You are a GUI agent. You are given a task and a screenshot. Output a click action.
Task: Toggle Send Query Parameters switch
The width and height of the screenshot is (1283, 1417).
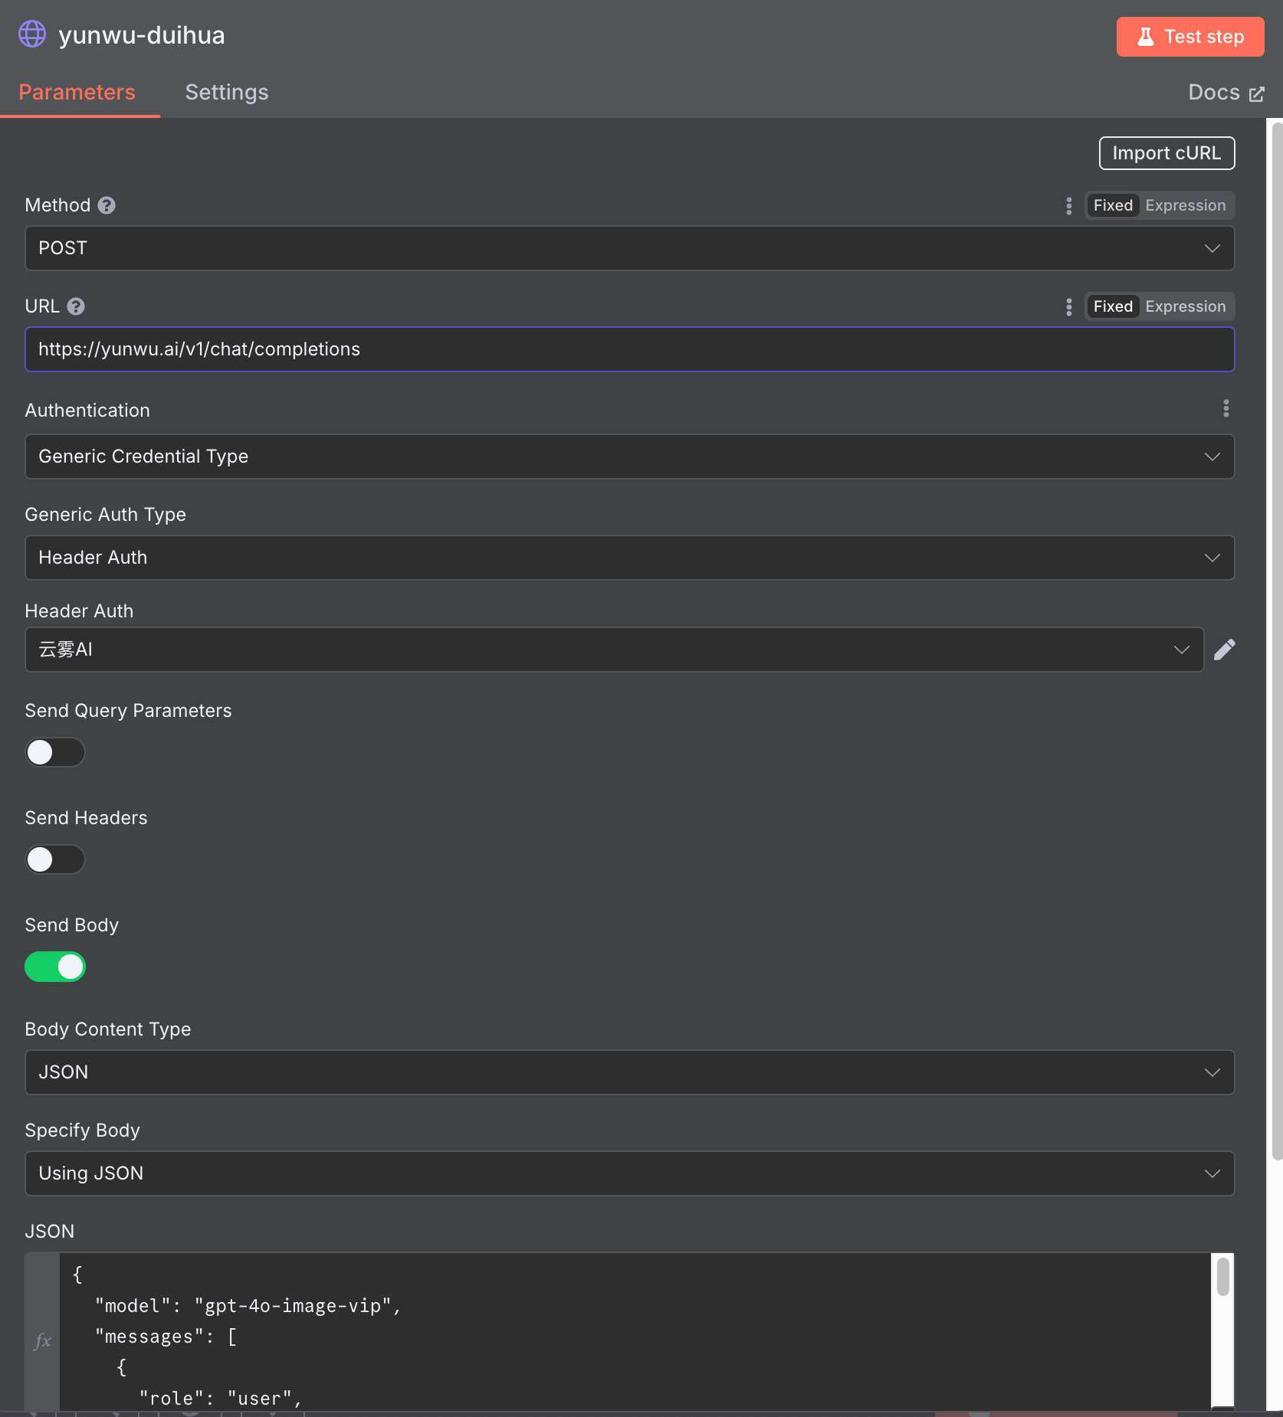55,752
